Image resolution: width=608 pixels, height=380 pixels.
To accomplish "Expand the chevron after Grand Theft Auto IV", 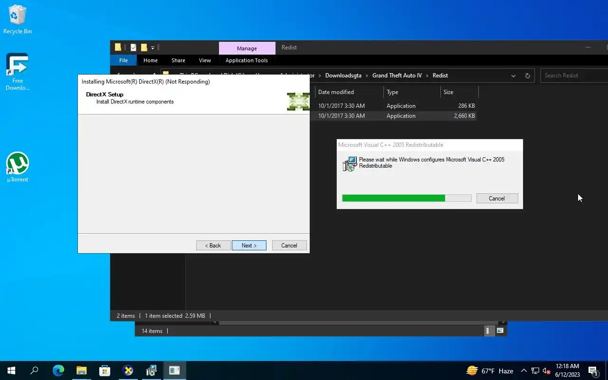I will (x=427, y=76).
